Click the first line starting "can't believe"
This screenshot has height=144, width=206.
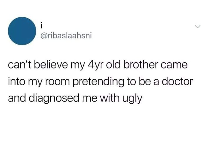(98, 65)
